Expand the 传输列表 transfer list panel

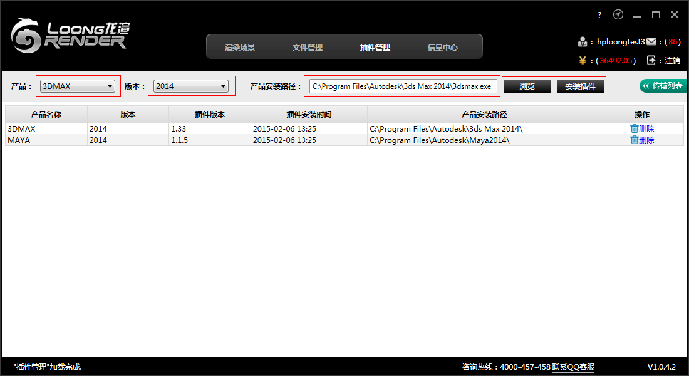(663, 86)
